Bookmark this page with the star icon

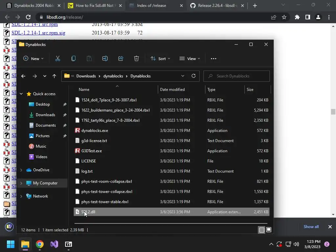coord(284,17)
